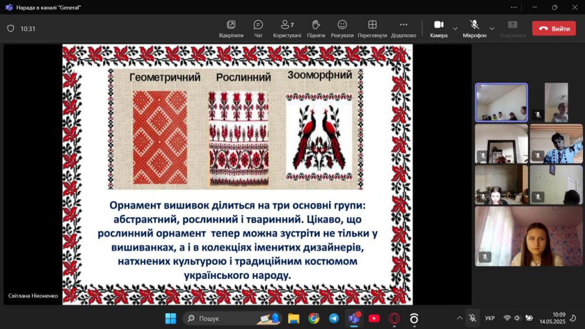Open the Додатково more actions menu
585x329 pixels.
coord(403,29)
